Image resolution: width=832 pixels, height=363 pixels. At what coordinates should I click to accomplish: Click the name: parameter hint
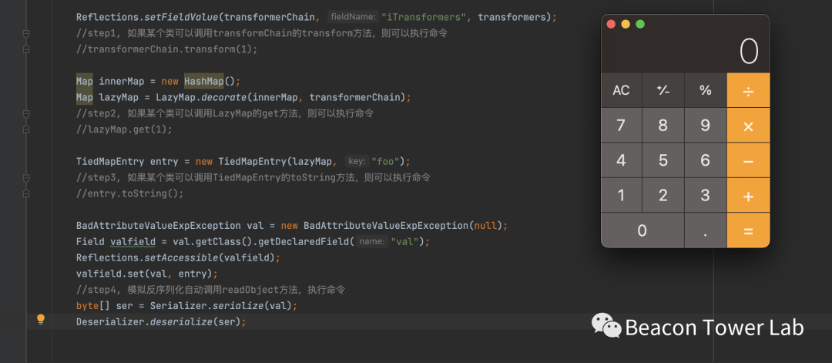(371, 242)
